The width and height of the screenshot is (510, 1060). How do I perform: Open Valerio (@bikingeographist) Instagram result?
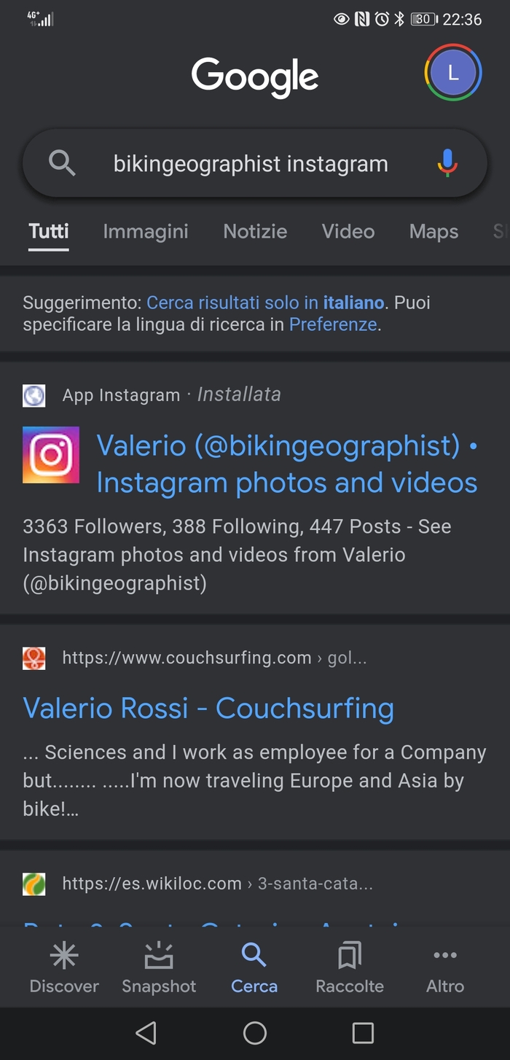tap(287, 464)
